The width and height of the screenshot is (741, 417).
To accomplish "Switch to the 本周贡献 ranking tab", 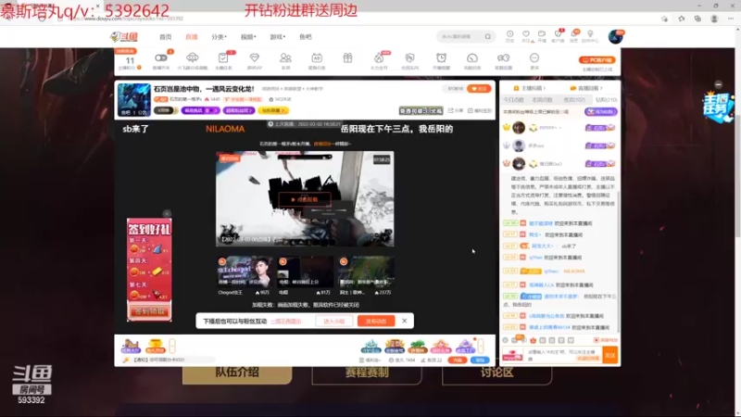I will 542,100.
